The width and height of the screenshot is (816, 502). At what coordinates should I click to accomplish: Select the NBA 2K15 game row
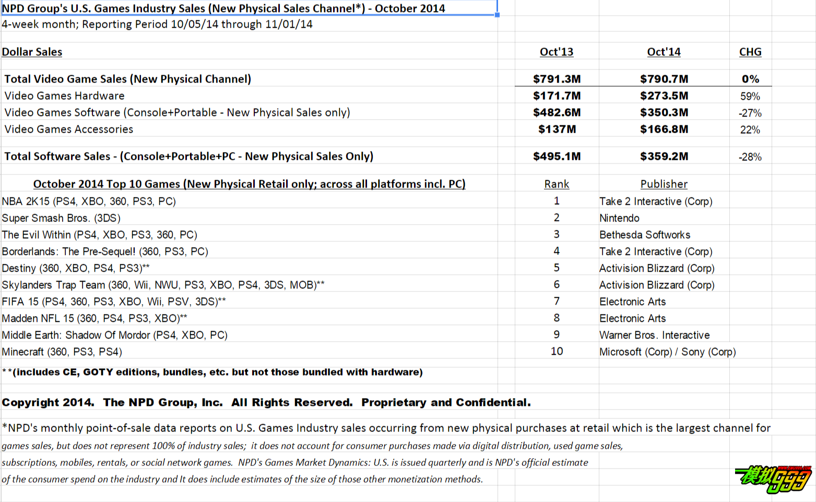tap(89, 201)
